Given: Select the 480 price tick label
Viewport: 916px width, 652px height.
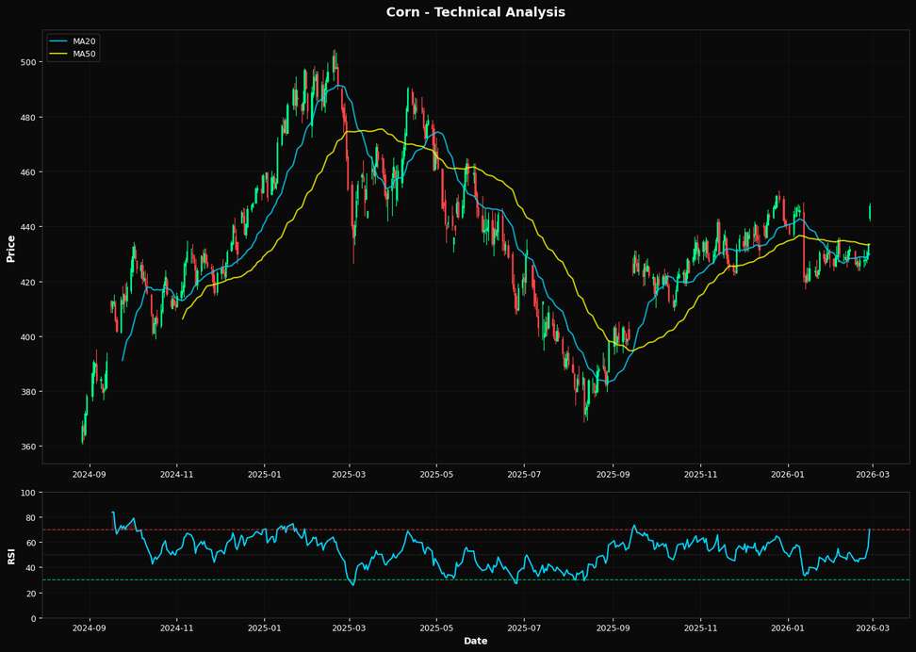Looking at the screenshot, I should (x=29, y=118).
